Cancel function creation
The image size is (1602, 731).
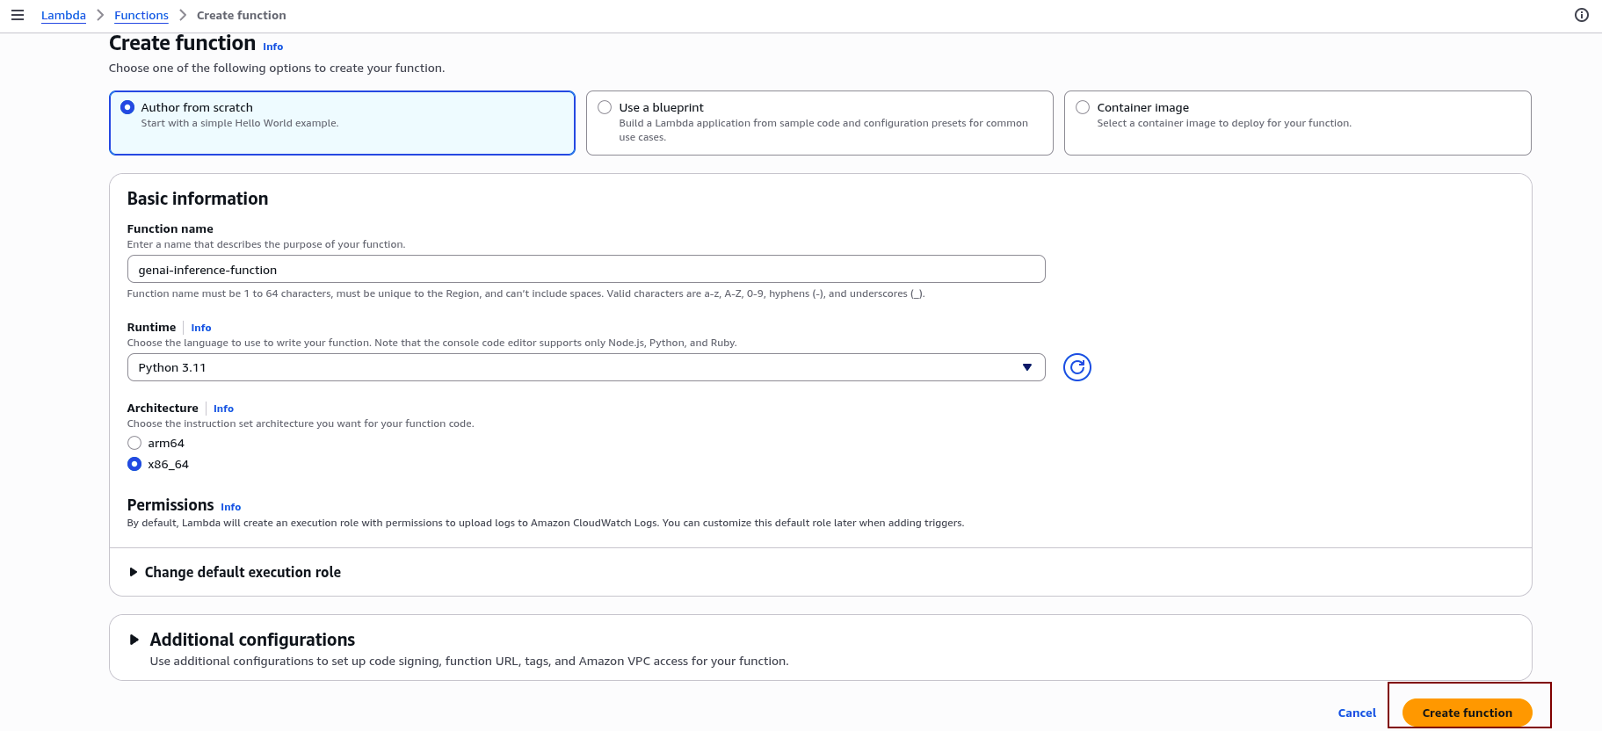[1356, 713]
